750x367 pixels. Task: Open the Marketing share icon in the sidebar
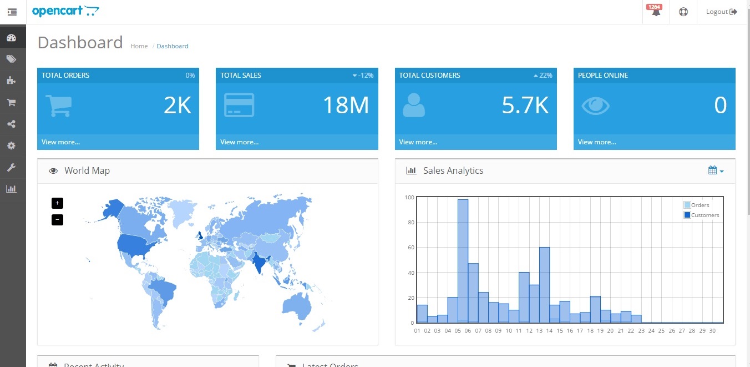coord(12,124)
